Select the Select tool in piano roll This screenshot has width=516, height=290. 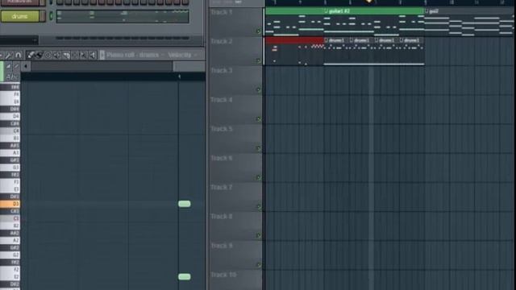pos(75,55)
